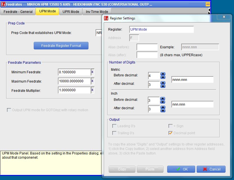This screenshot has width=234, height=180.
Task: Toggle the Decimal point checkbox
Action: coord(171,133)
